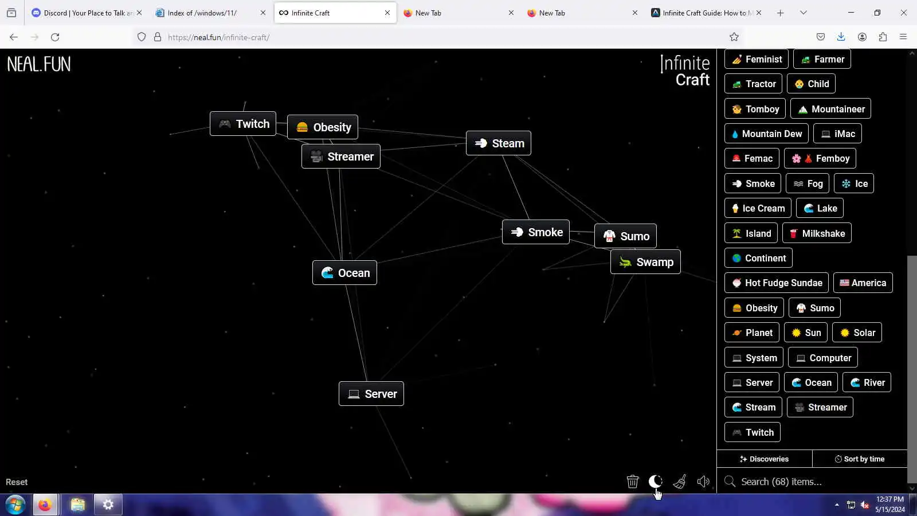Image resolution: width=917 pixels, height=516 pixels.
Task: Click iMac in the sidebar
Action: tap(837, 134)
